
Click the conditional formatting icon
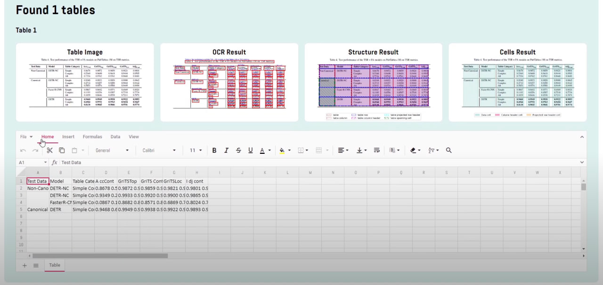[x=392, y=150]
